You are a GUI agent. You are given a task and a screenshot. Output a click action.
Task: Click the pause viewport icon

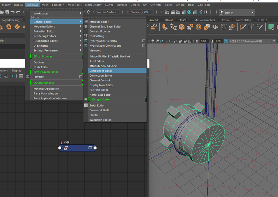pos(206,12)
